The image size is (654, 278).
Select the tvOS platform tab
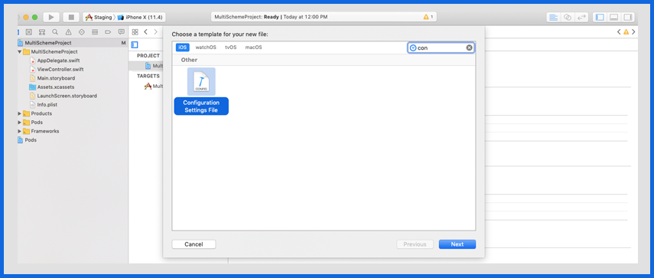(231, 47)
